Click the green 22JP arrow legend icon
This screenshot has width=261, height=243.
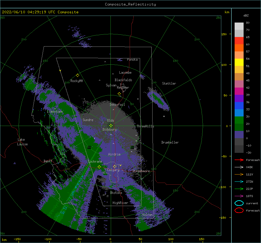(x=239, y=189)
